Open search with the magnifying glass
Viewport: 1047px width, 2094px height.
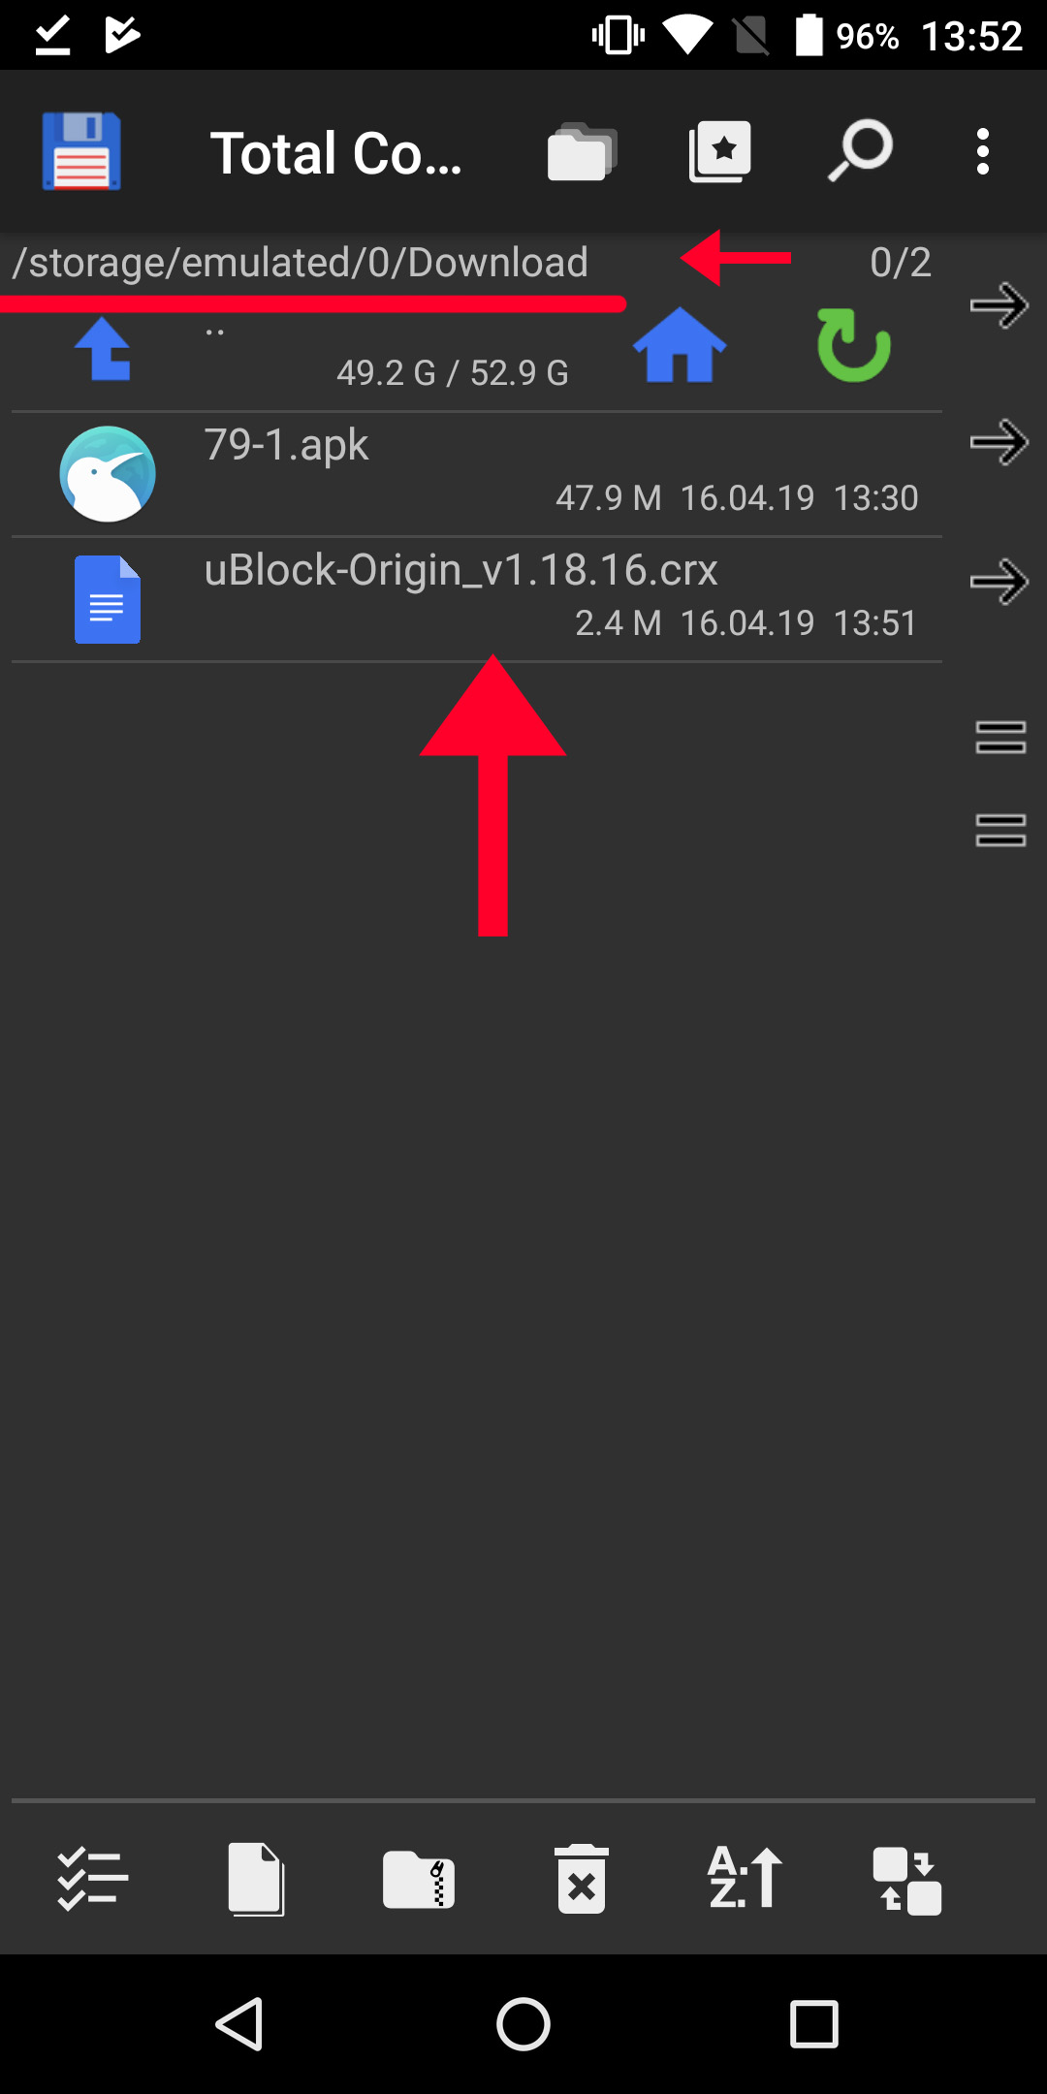[860, 150]
